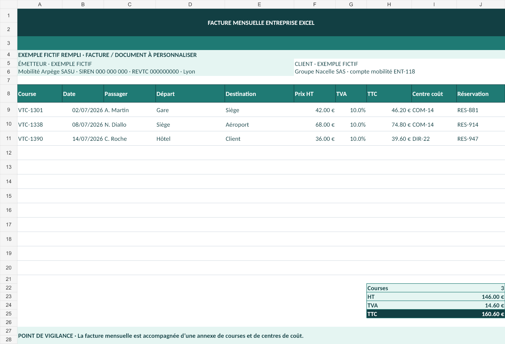Click the date 08/07/2026
The image size is (505, 344).
pos(83,125)
